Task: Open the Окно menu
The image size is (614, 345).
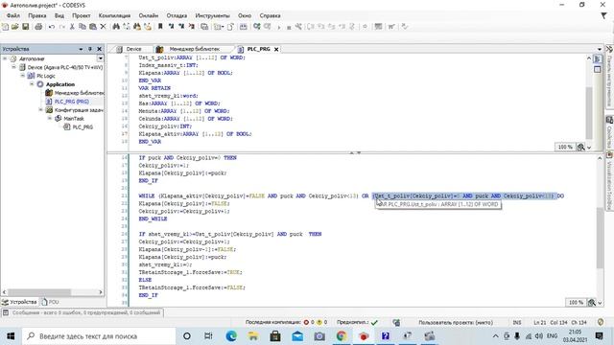Action: (x=245, y=15)
